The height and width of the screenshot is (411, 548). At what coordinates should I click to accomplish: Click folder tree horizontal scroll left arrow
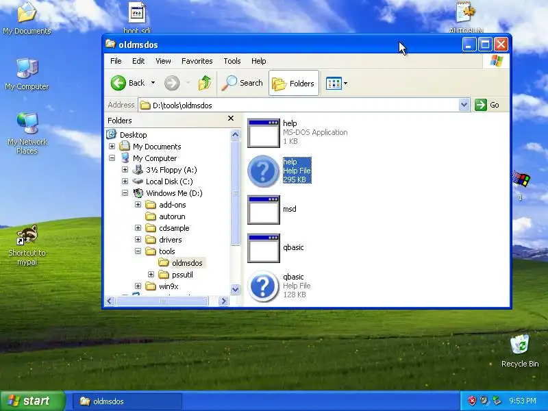point(110,301)
